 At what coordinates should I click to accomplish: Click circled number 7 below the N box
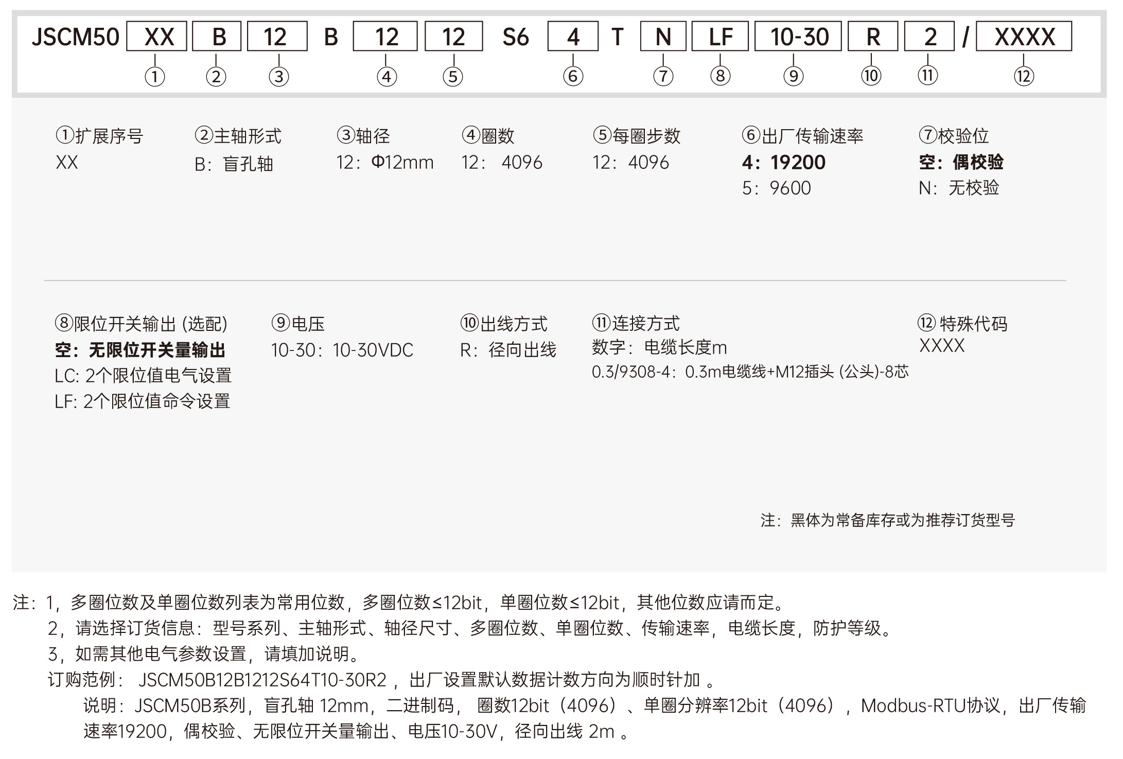pyautogui.click(x=663, y=76)
